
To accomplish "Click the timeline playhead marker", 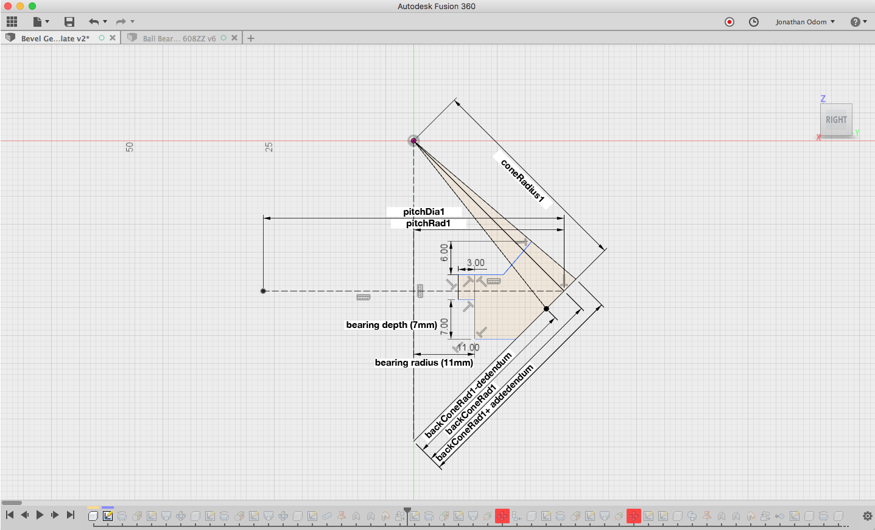I will pyautogui.click(x=407, y=511).
